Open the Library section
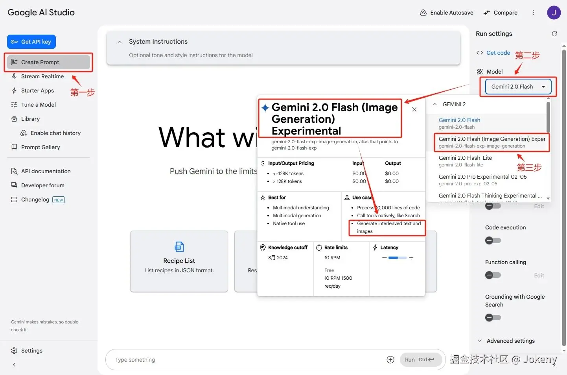 coord(30,119)
